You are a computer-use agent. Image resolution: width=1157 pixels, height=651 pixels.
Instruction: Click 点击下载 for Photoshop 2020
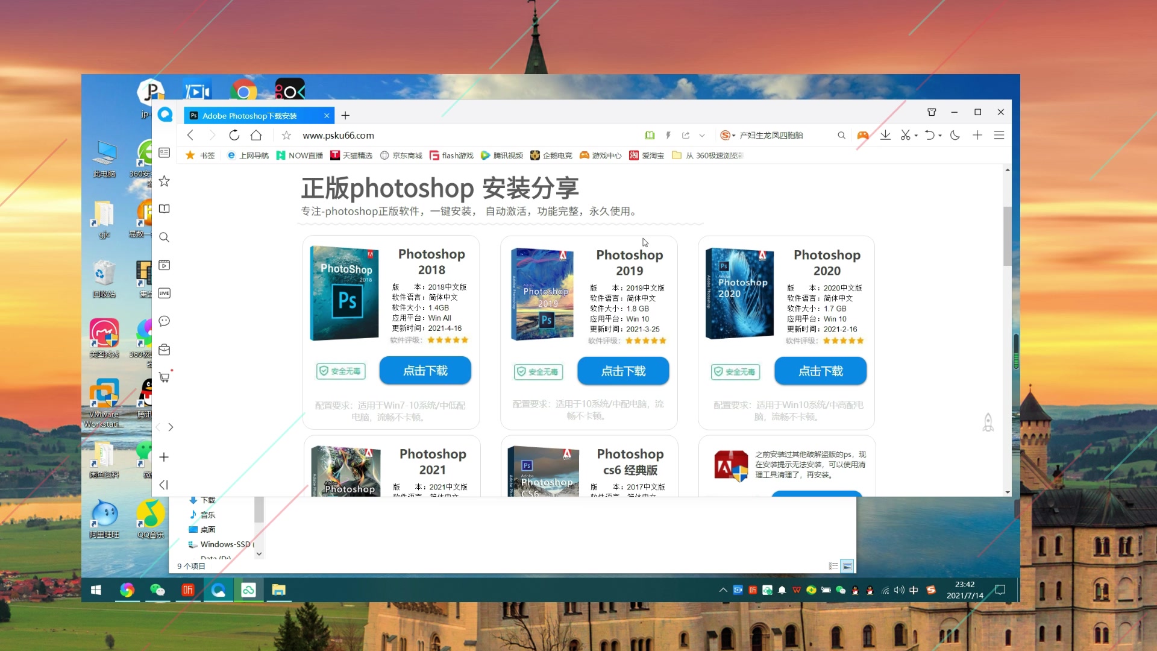tap(821, 371)
